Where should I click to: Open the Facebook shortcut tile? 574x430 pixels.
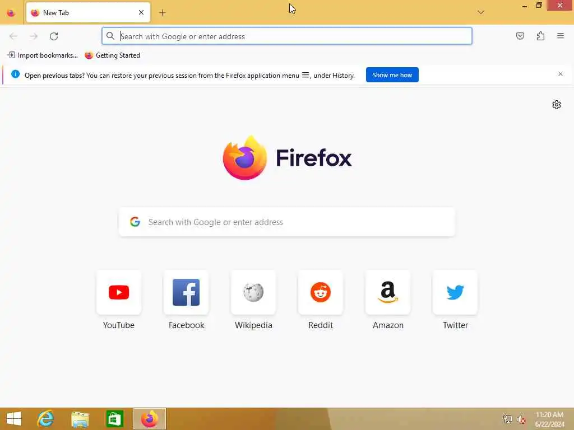[x=186, y=292]
